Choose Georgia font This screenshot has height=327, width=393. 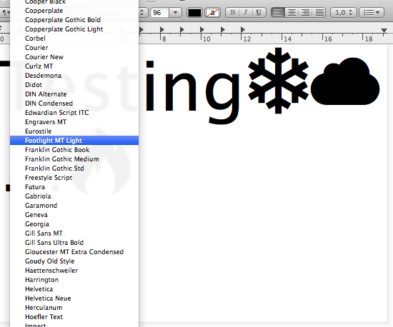[x=74, y=223]
